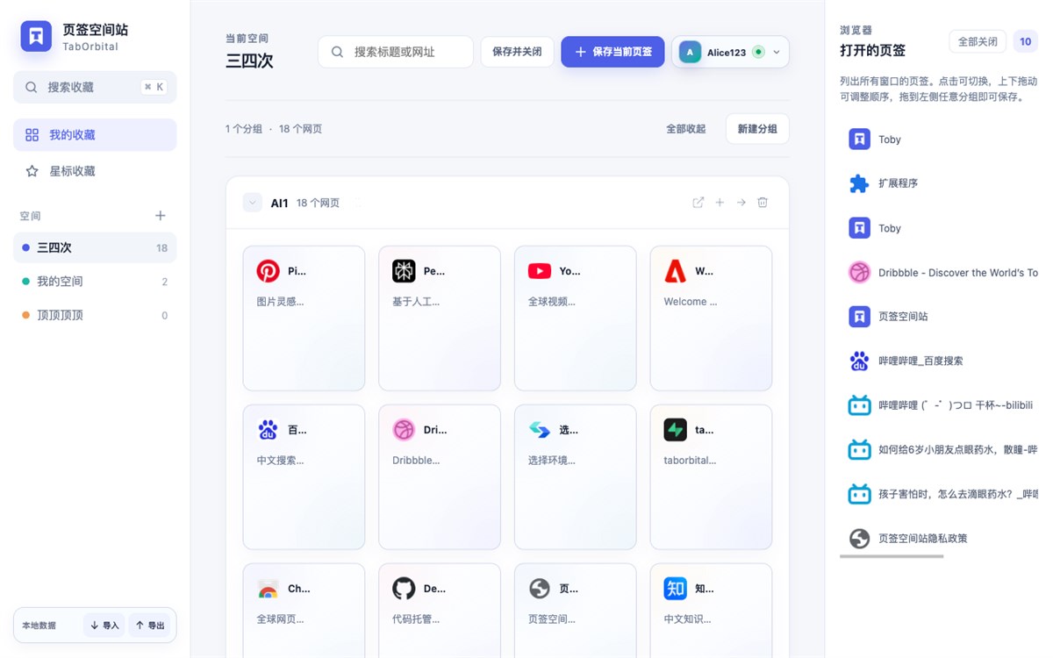Click the 导出 button
The height and width of the screenshot is (658, 1053).
149,626
